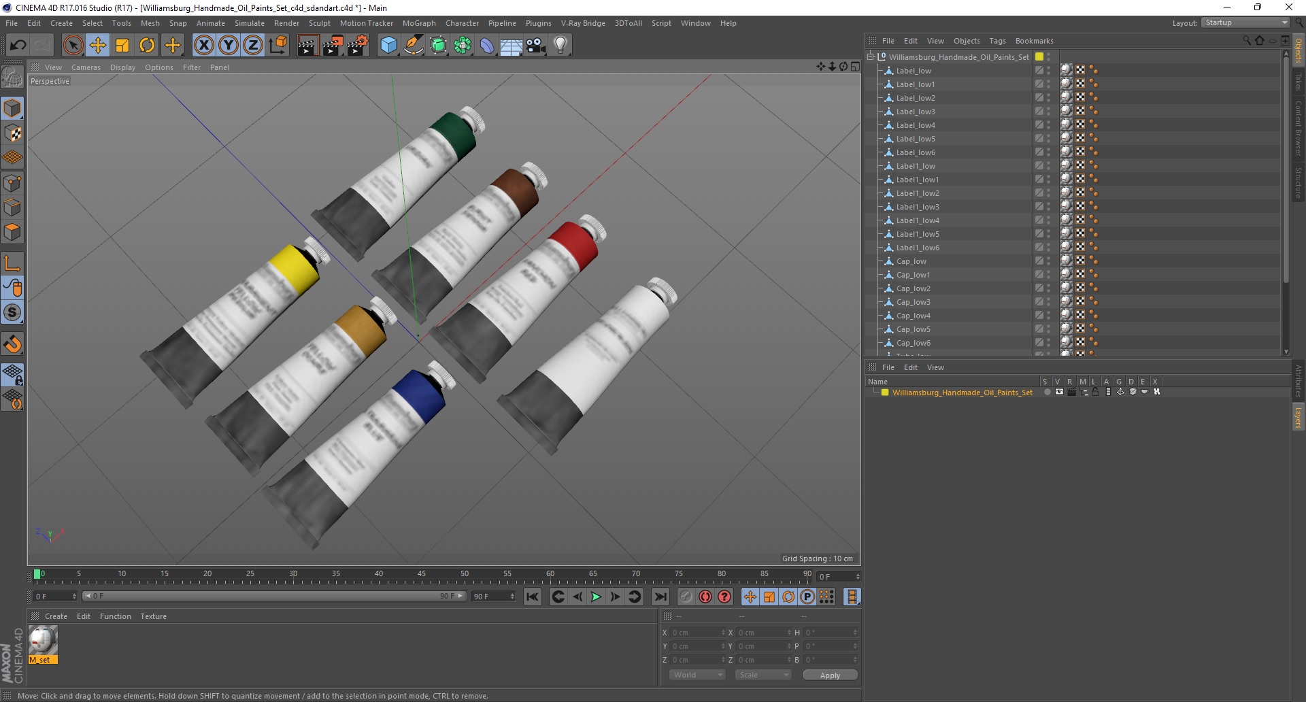
Task: Toggle visibility dots for Cap_low
Action: point(1049,261)
